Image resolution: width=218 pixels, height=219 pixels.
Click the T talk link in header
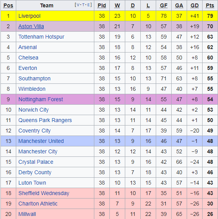(x=83, y=5)
